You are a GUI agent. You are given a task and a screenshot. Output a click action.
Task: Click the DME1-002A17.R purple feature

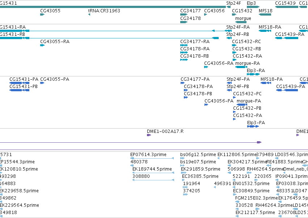click(x=149, y=135)
